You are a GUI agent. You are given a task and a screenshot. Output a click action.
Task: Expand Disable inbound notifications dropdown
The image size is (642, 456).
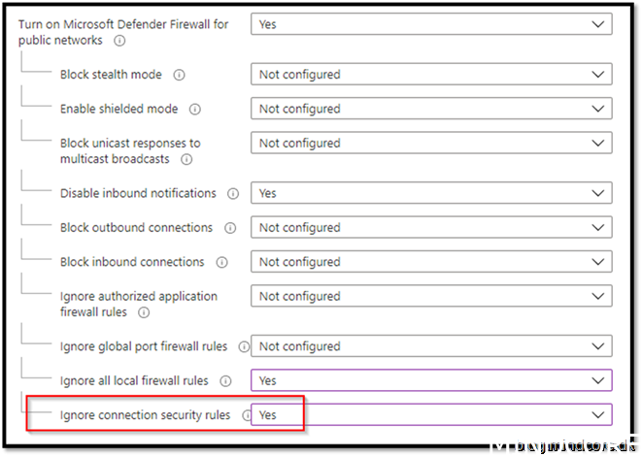click(x=431, y=194)
